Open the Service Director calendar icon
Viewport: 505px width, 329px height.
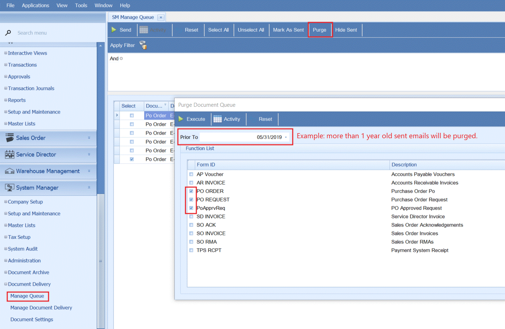point(9,155)
